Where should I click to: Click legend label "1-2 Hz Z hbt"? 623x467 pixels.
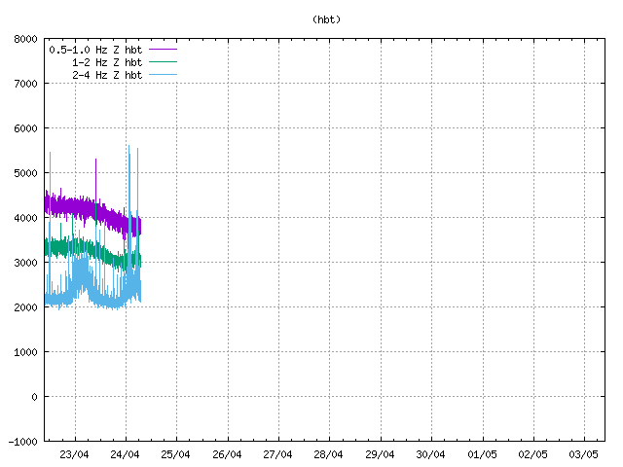(107, 62)
